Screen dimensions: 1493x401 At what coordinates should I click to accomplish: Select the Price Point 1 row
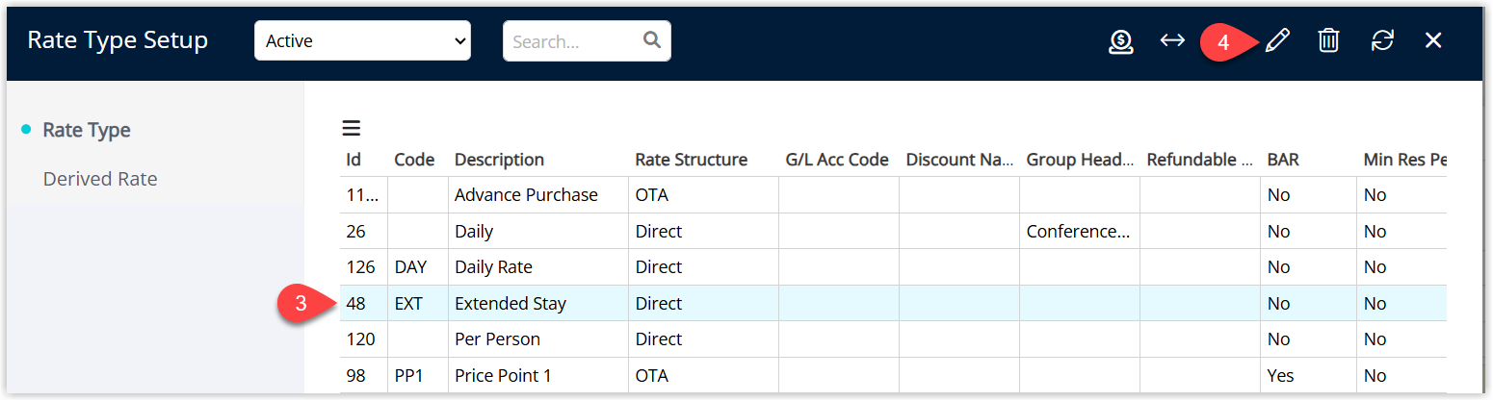[x=893, y=375]
